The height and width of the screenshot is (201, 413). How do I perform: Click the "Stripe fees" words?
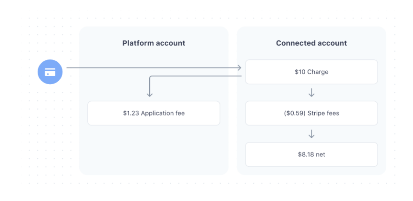323,113
